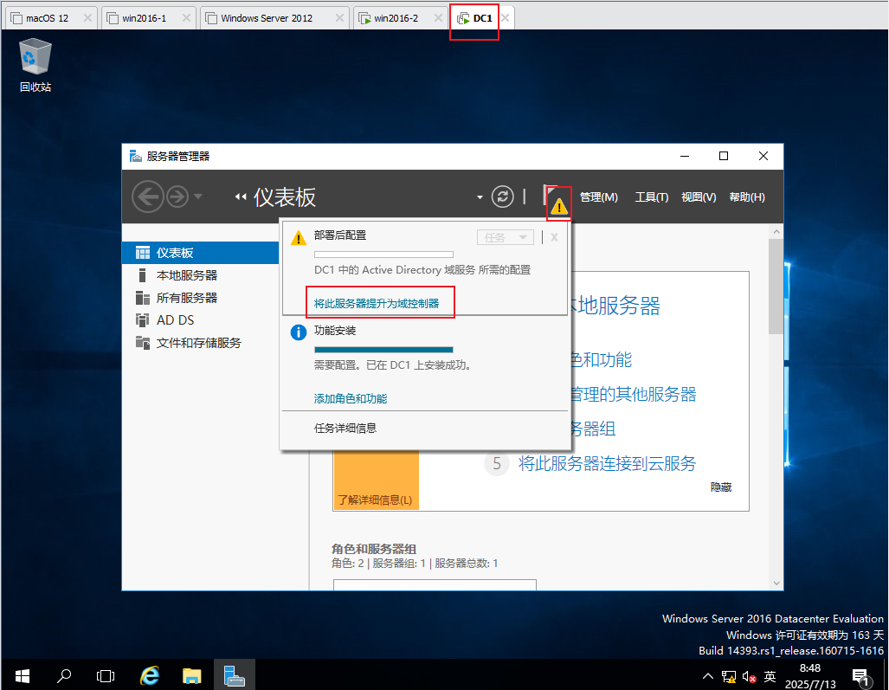Select the AD DS sidebar icon
889x690 pixels.
coord(142,320)
